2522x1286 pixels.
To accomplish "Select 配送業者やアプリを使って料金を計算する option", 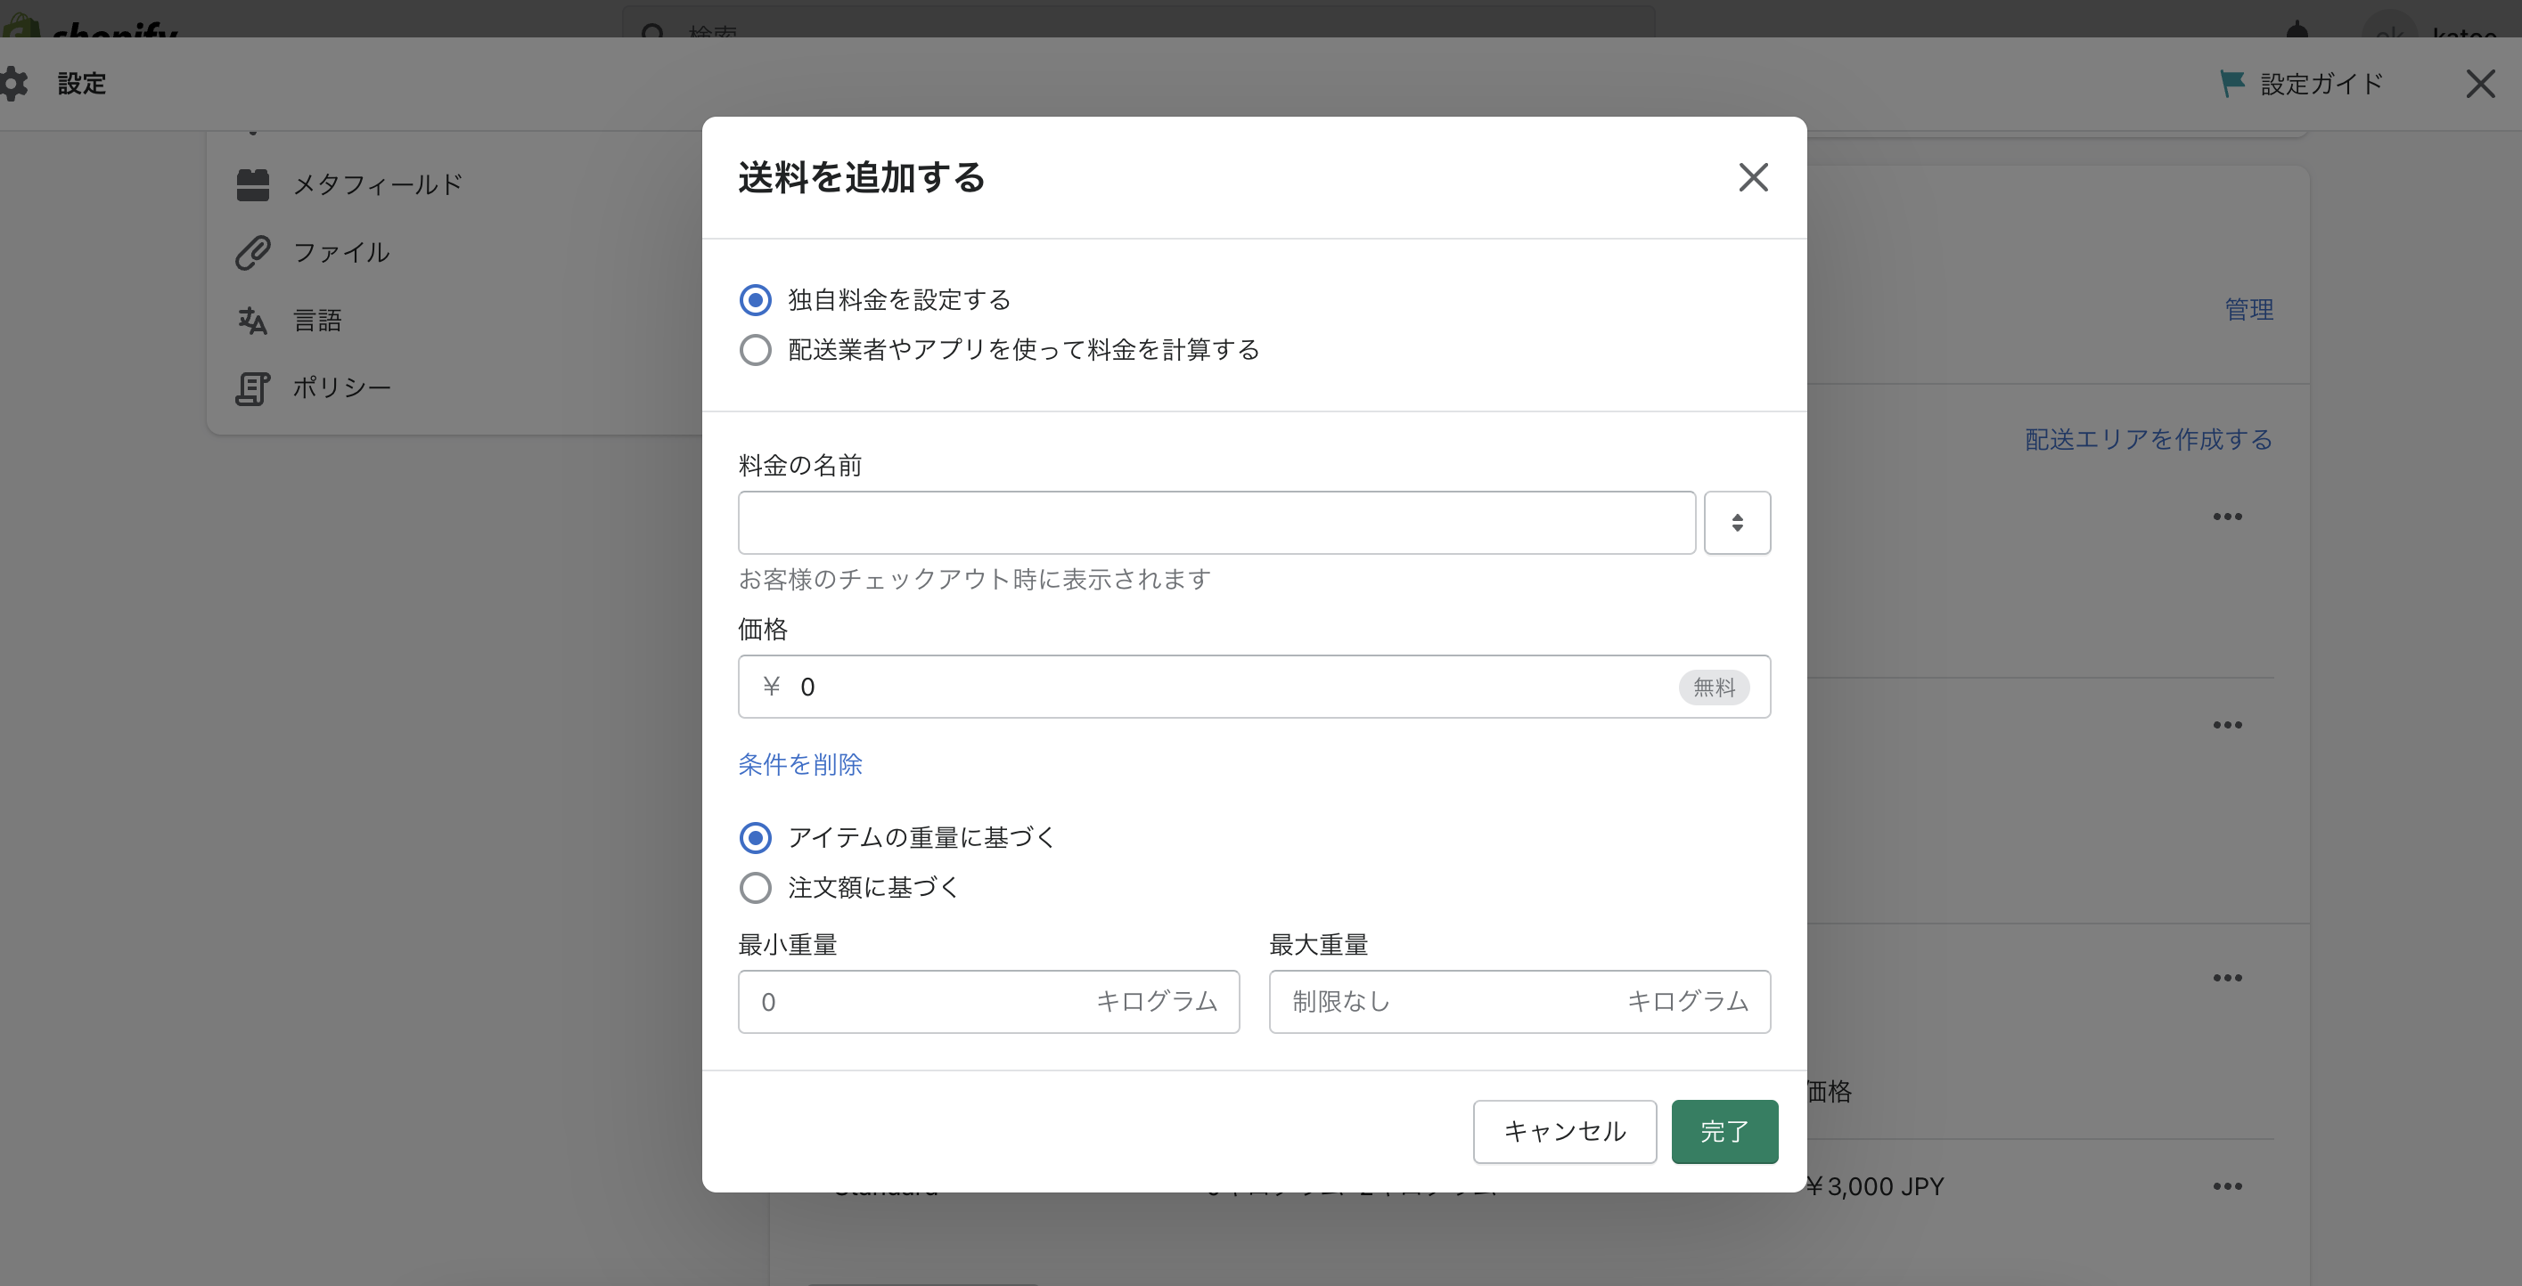I will [755, 349].
